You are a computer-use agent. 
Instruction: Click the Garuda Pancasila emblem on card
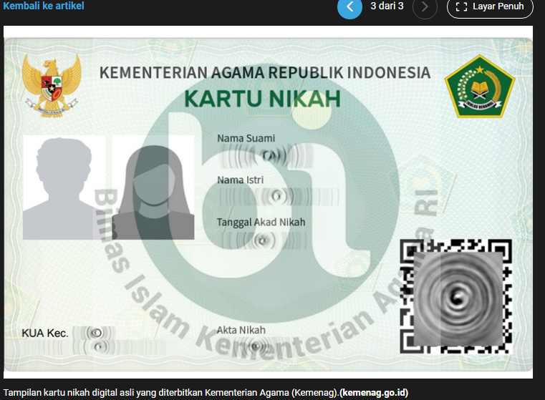(51, 87)
